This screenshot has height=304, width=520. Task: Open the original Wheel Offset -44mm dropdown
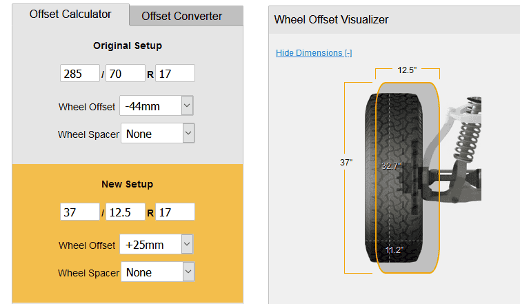point(156,105)
